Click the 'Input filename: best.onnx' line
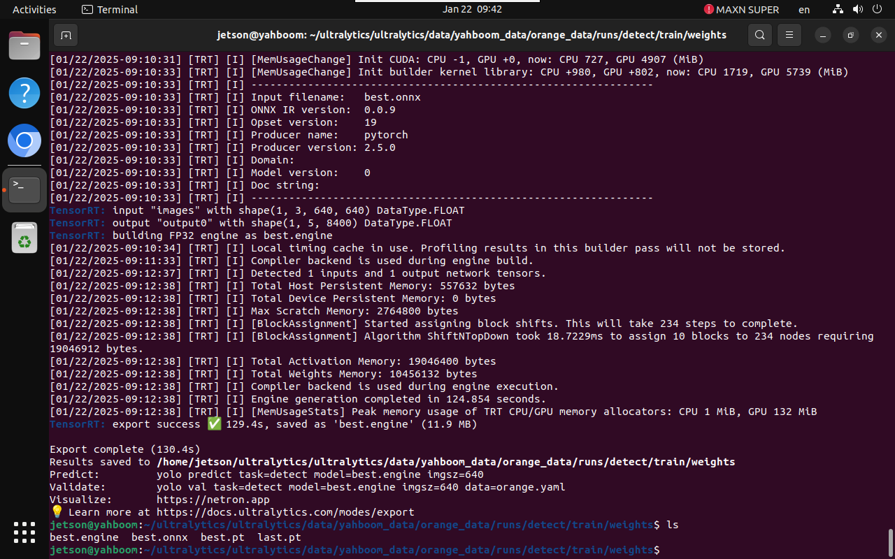 pos(235,97)
